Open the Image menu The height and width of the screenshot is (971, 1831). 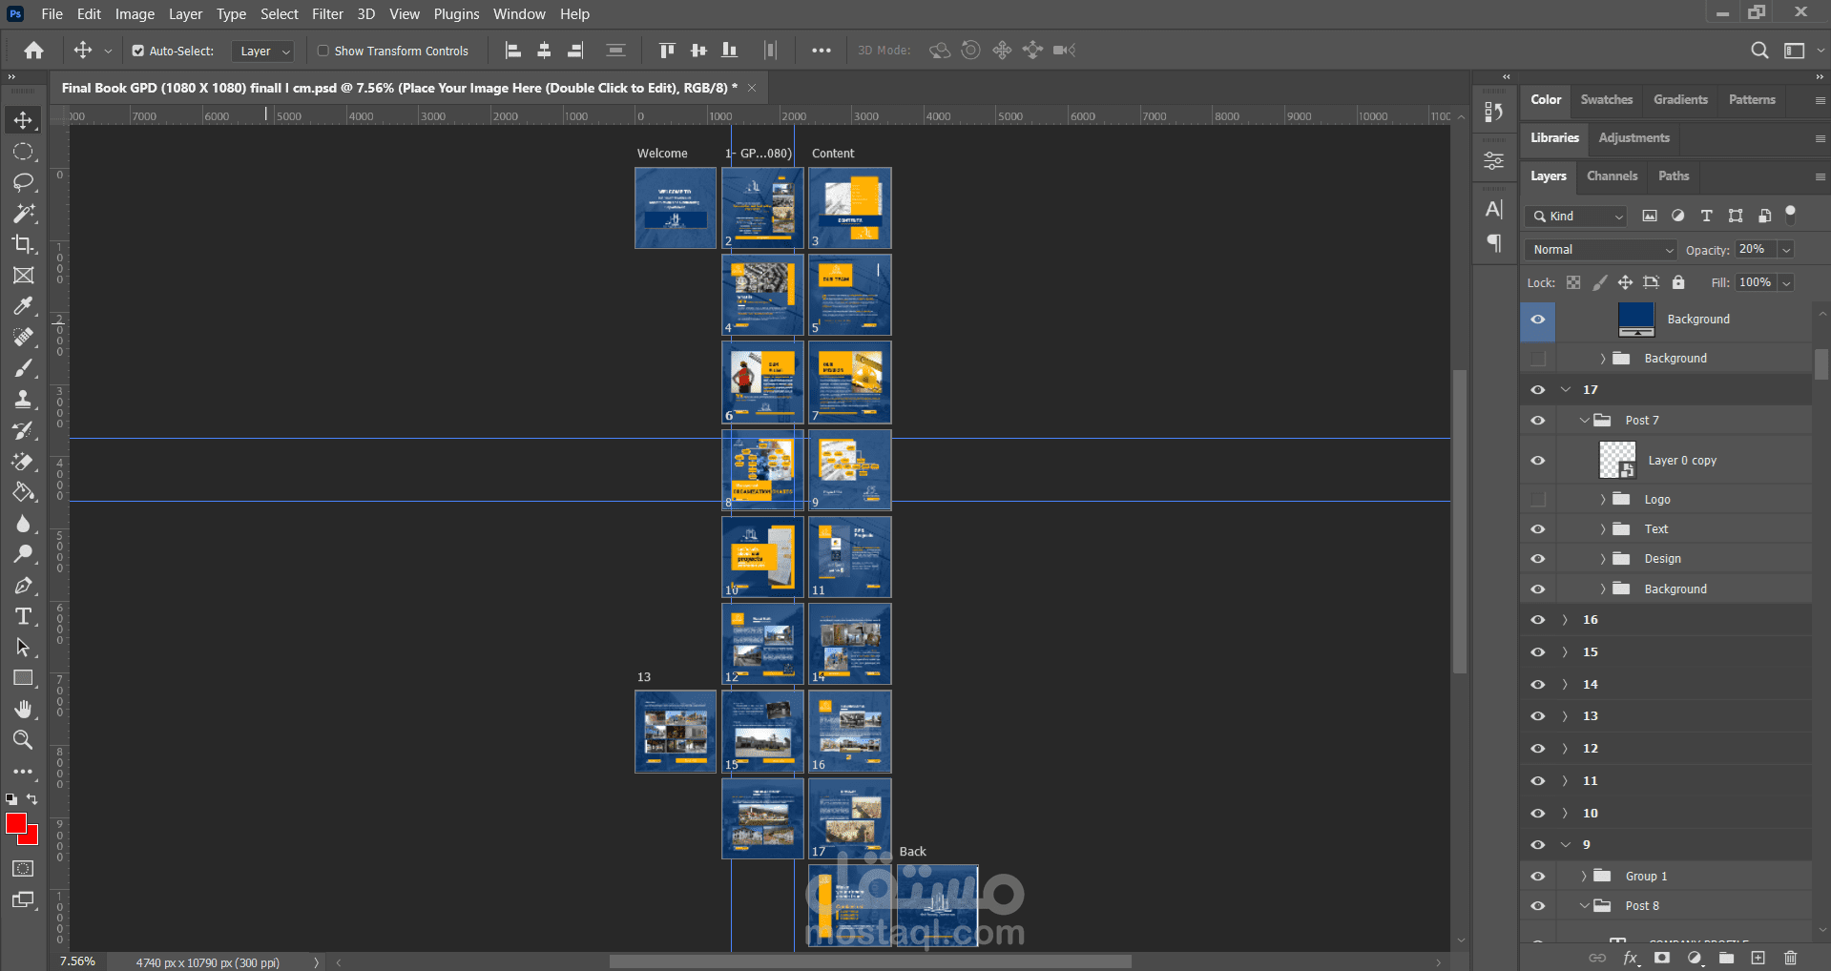[x=135, y=14]
